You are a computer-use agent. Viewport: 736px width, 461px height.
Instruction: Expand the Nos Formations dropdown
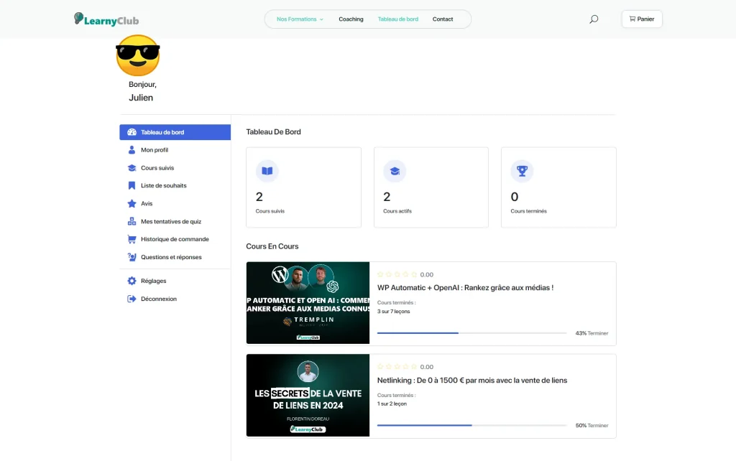300,19
